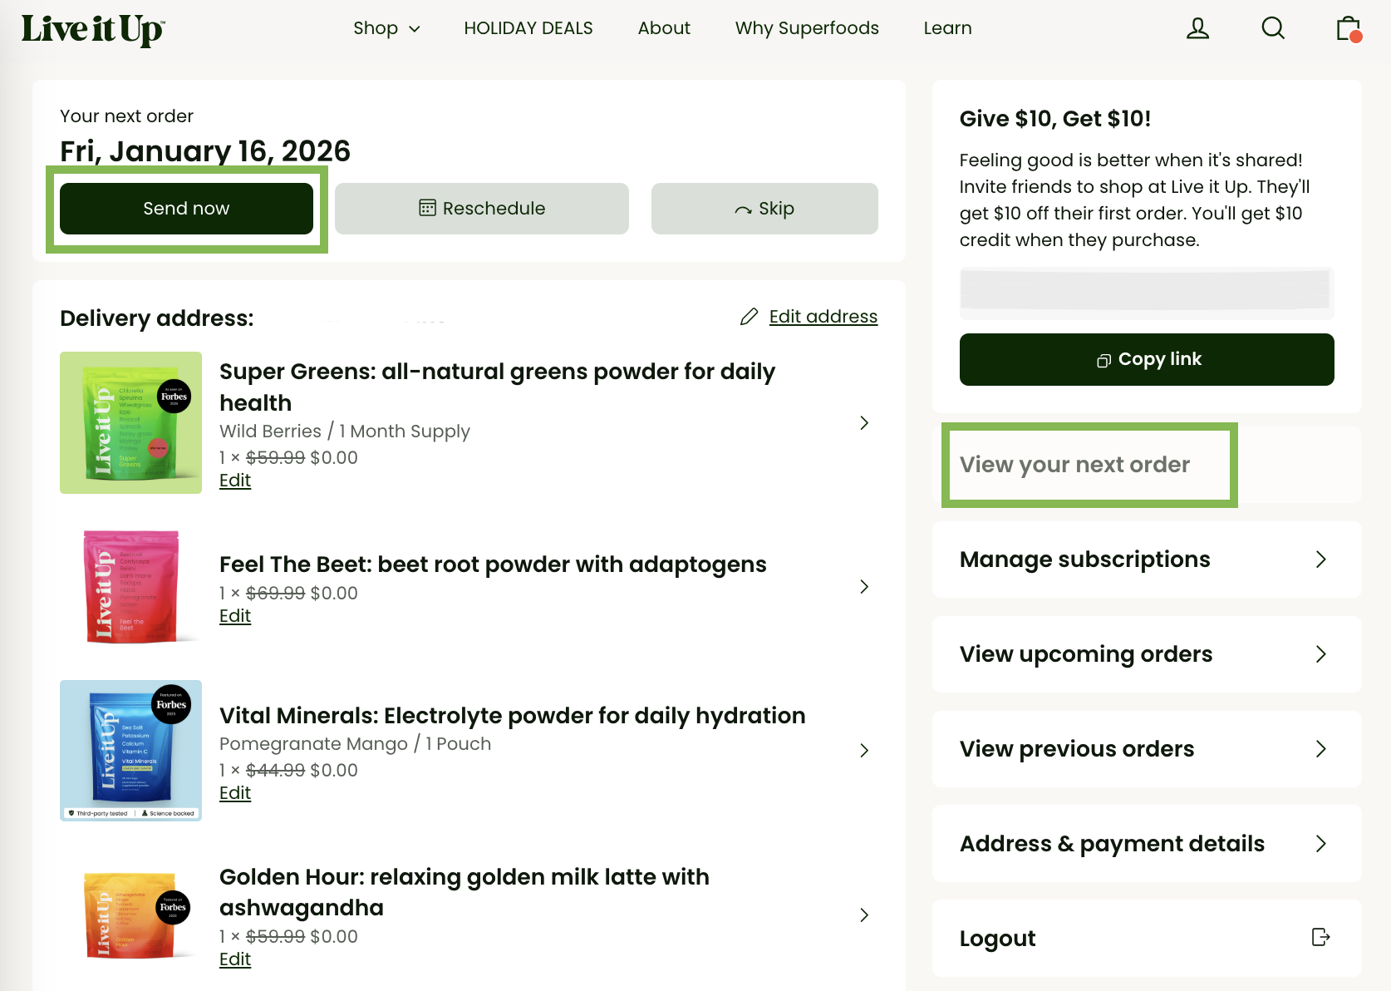Click the Vital Minerals product thumbnail
1391x991 pixels.
(x=130, y=751)
